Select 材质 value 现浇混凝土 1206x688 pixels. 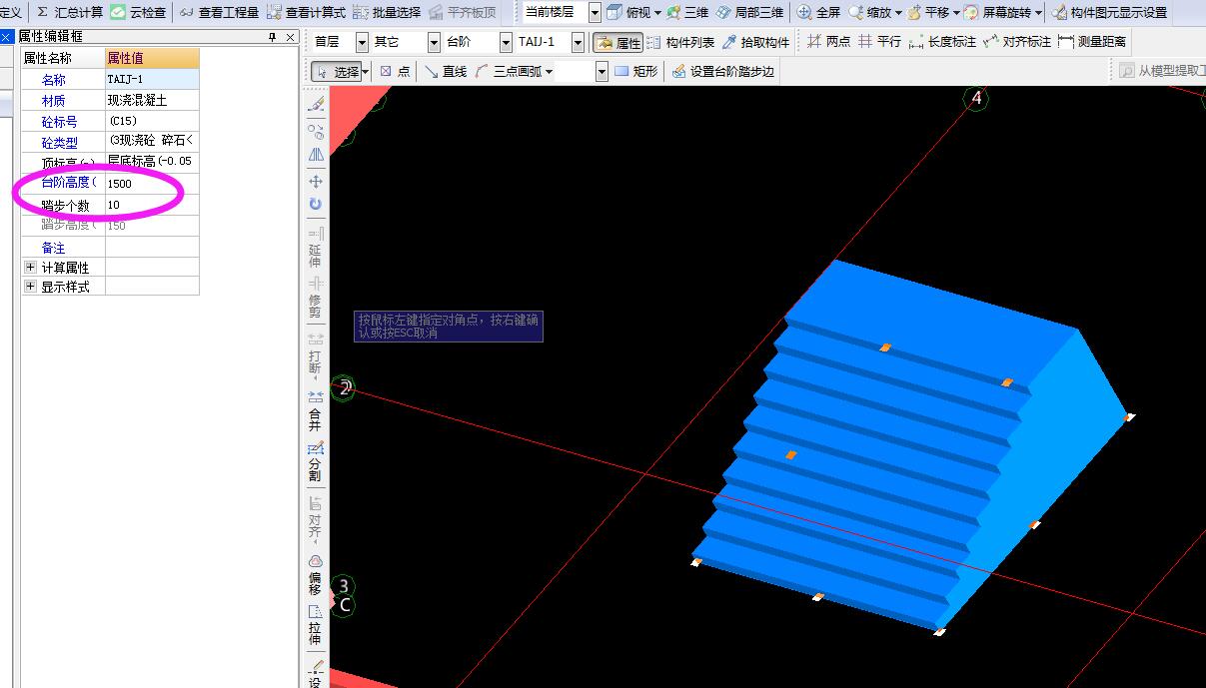coord(152,100)
